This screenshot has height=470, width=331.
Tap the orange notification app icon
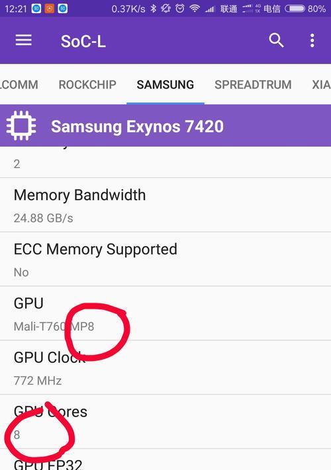(x=50, y=9)
